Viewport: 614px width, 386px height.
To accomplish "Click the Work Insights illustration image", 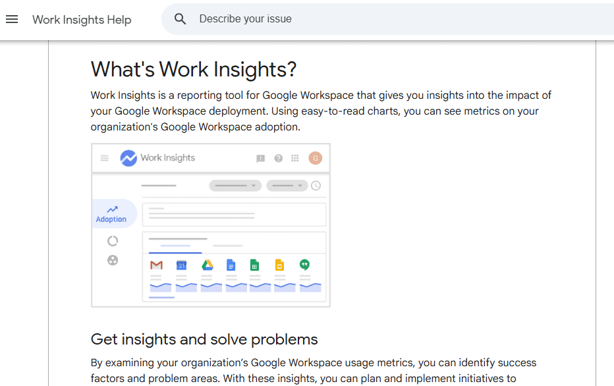I will [211, 225].
